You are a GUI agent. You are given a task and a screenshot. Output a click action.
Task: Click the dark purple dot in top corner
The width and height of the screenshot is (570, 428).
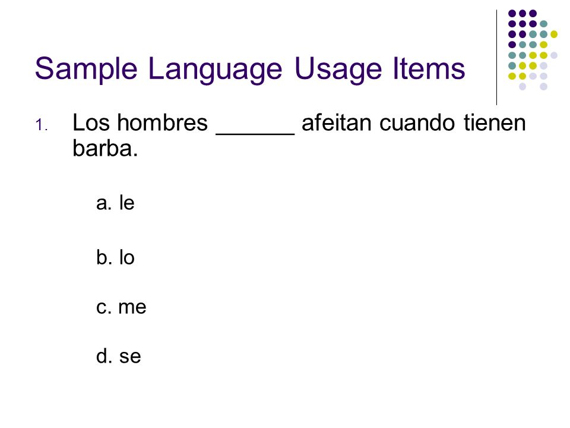512,14
